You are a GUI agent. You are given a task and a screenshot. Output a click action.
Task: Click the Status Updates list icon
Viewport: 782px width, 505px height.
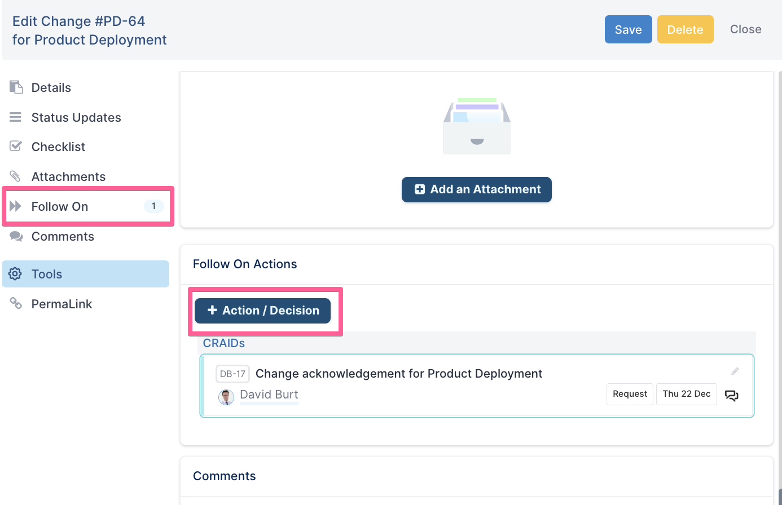point(16,117)
